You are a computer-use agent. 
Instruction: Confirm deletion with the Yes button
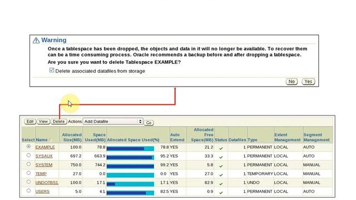point(308,82)
